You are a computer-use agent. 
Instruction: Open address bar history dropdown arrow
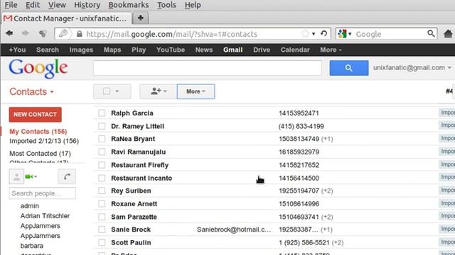(x=314, y=34)
